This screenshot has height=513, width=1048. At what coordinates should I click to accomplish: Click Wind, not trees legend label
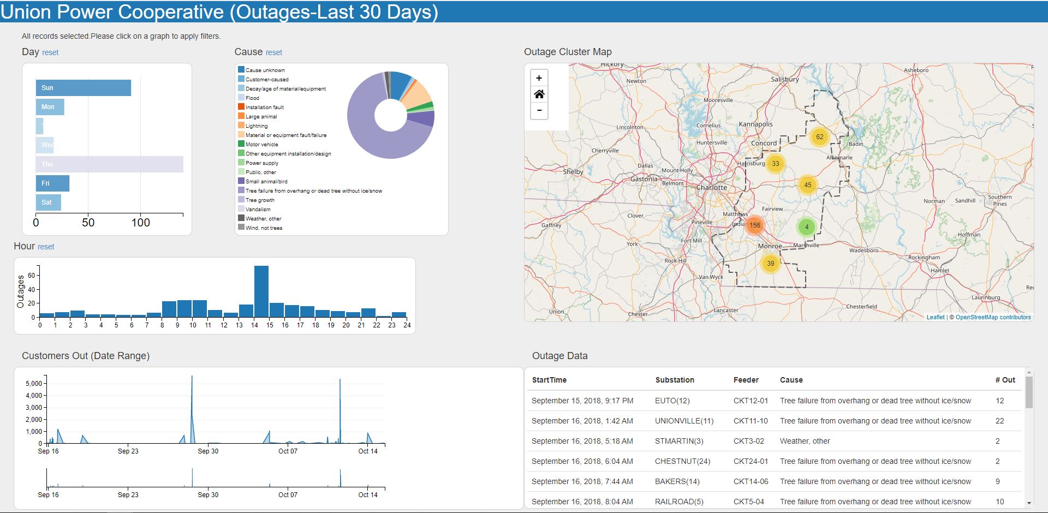(264, 228)
